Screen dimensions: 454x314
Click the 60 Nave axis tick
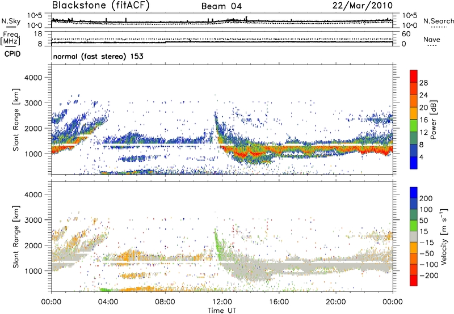[x=406, y=34]
